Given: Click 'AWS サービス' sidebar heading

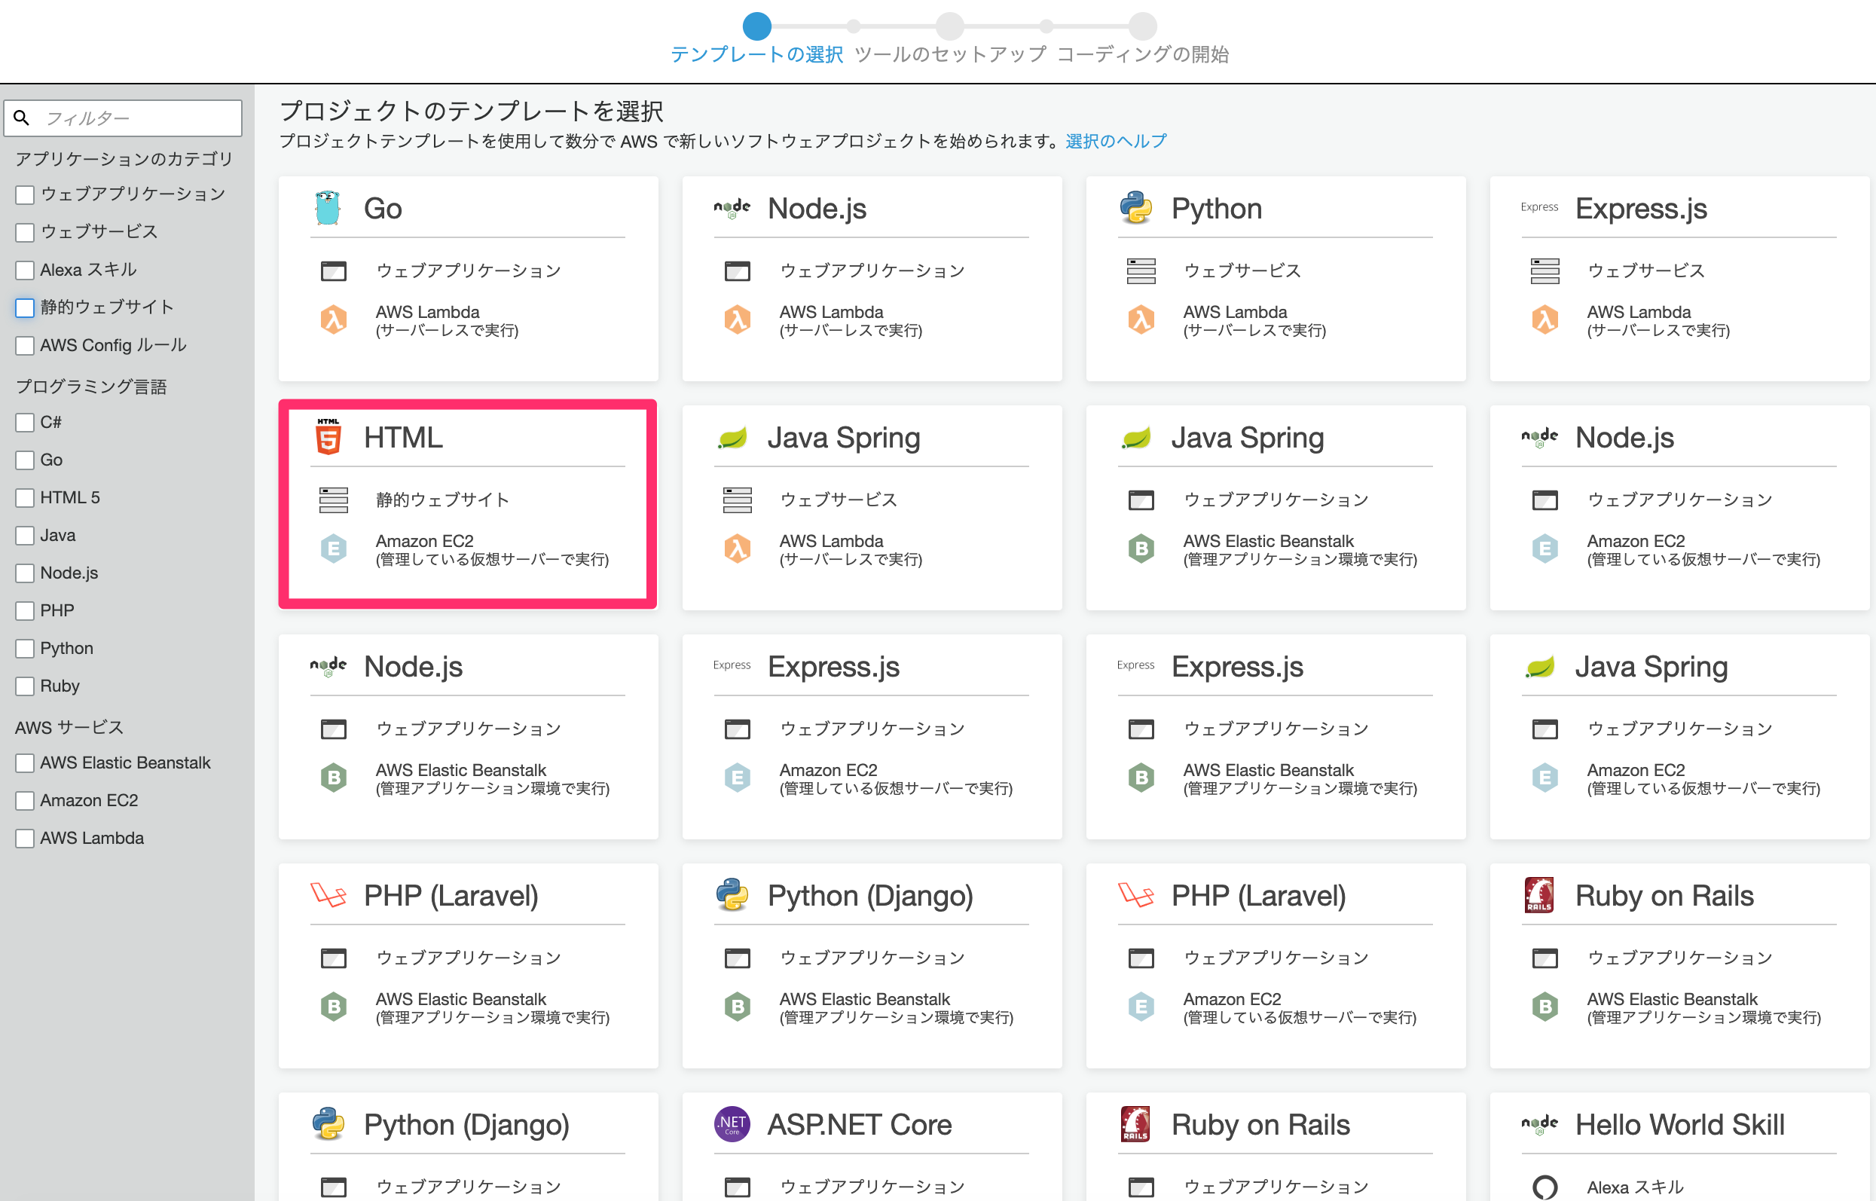Looking at the screenshot, I should pos(69,728).
